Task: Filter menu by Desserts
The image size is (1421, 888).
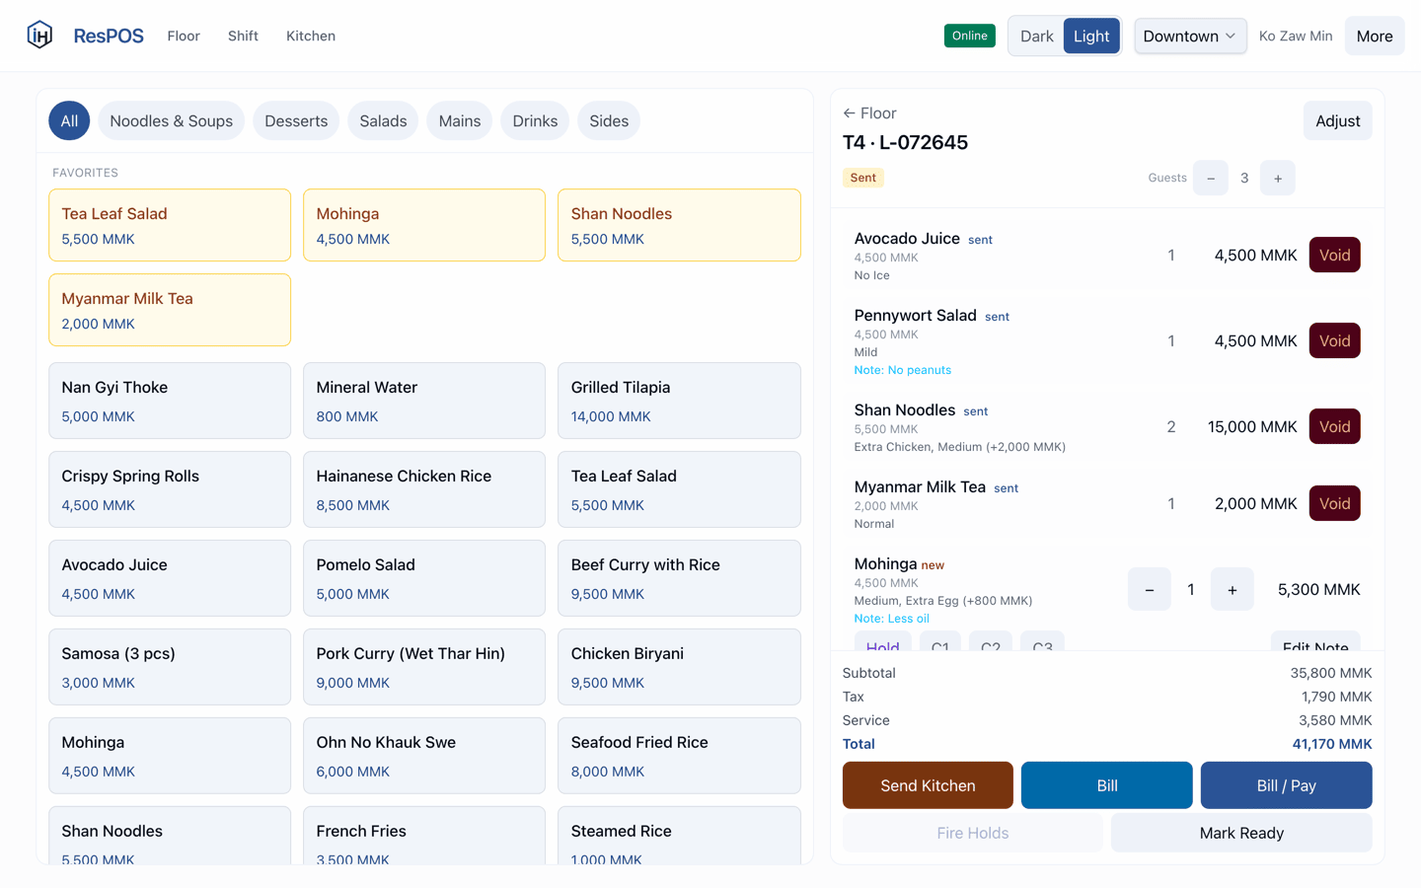Action: click(x=296, y=121)
